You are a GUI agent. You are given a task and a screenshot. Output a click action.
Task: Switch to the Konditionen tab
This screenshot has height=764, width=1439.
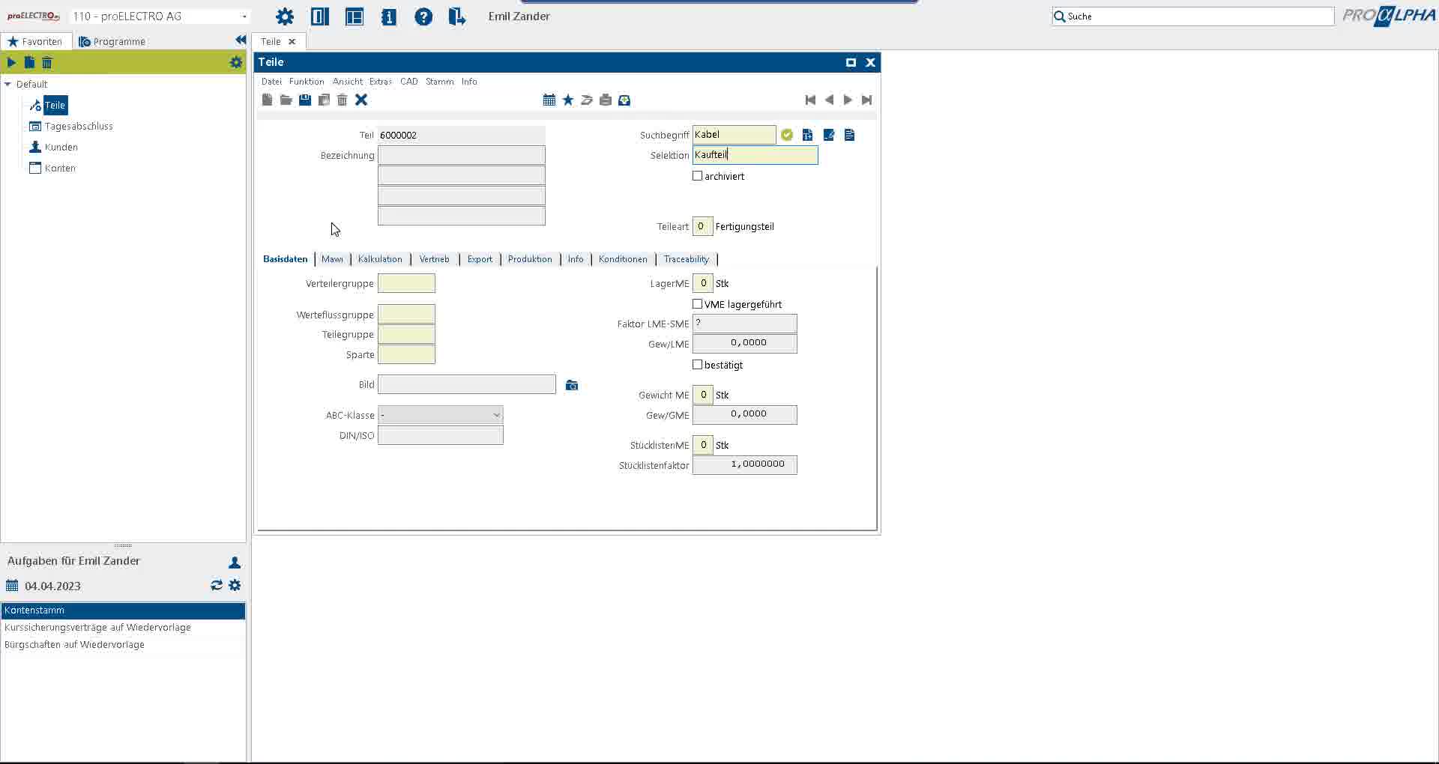tap(623, 259)
